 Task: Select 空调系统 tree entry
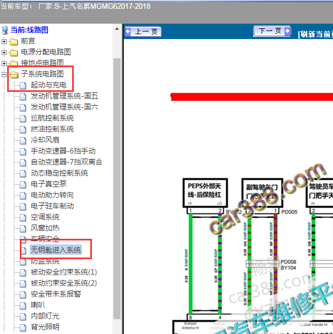tap(45, 217)
